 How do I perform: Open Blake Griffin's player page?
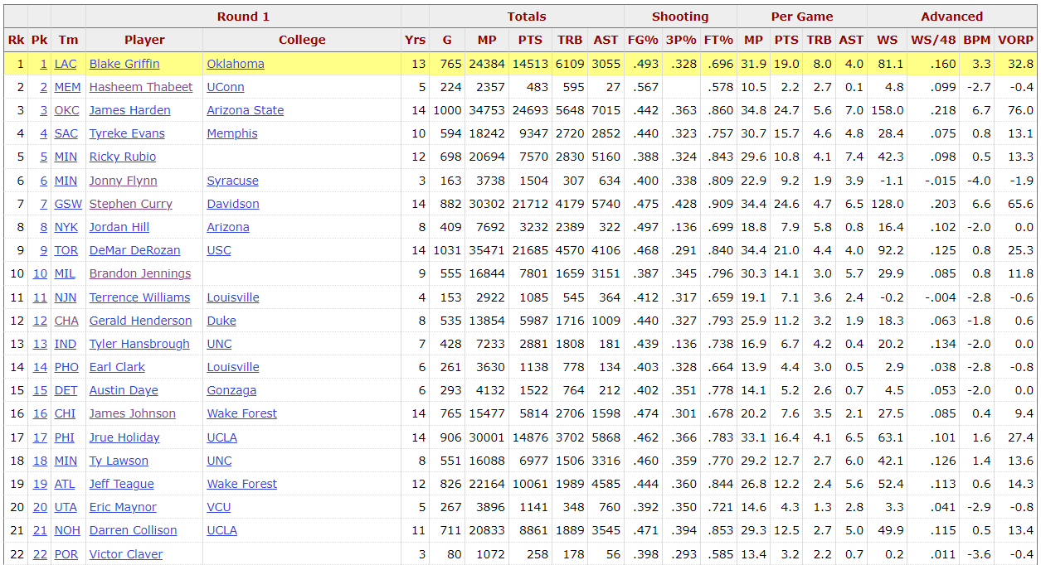coord(124,64)
